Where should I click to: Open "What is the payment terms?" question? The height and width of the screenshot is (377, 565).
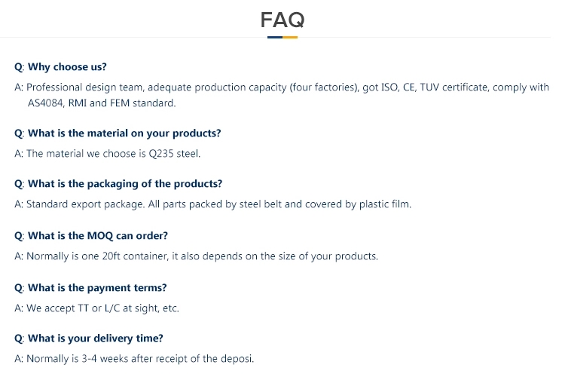97,287
